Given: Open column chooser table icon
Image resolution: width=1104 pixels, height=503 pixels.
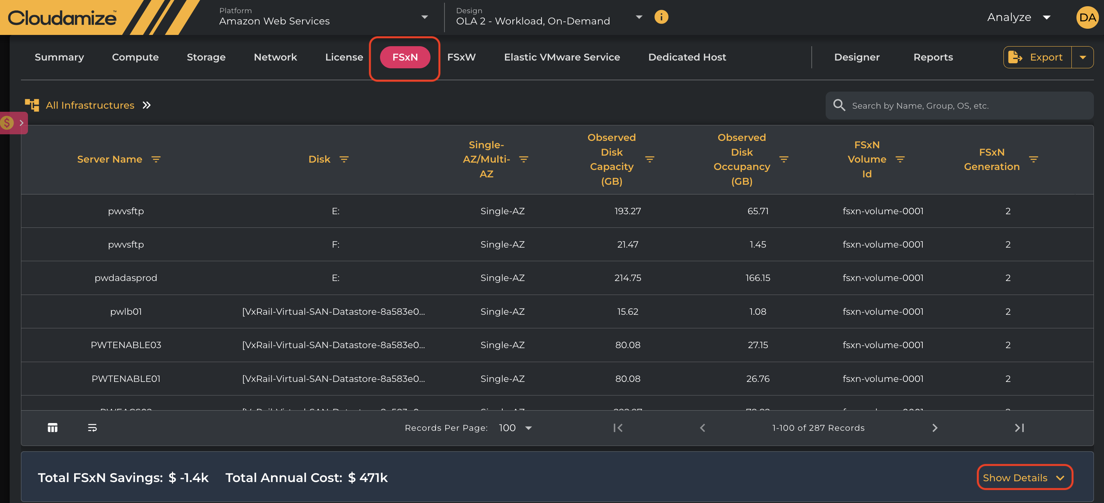Looking at the screenshot, I should [x=52, y=428].
